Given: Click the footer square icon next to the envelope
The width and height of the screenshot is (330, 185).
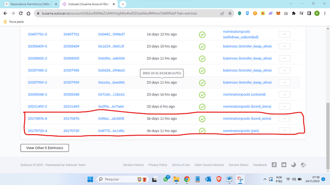Looking at the screenshot, I should coord(284,165).
